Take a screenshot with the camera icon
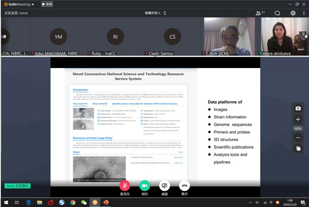Image resolution: width=309 pixels, height=207 pixels. (x=298, y=108)
